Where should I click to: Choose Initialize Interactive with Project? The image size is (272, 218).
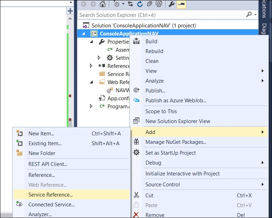coord(199,174)
